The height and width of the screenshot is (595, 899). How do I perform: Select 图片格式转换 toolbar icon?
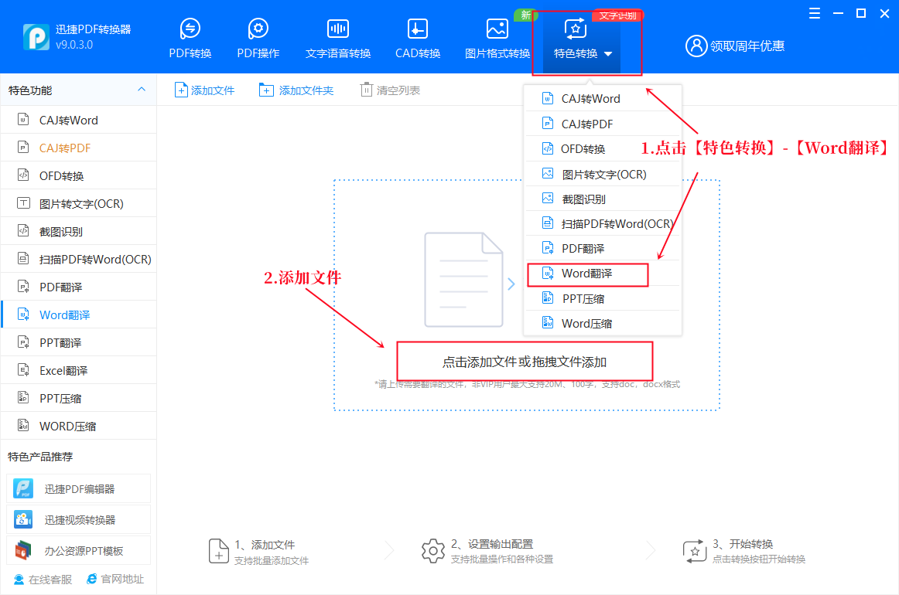click(x=497, y=39)
